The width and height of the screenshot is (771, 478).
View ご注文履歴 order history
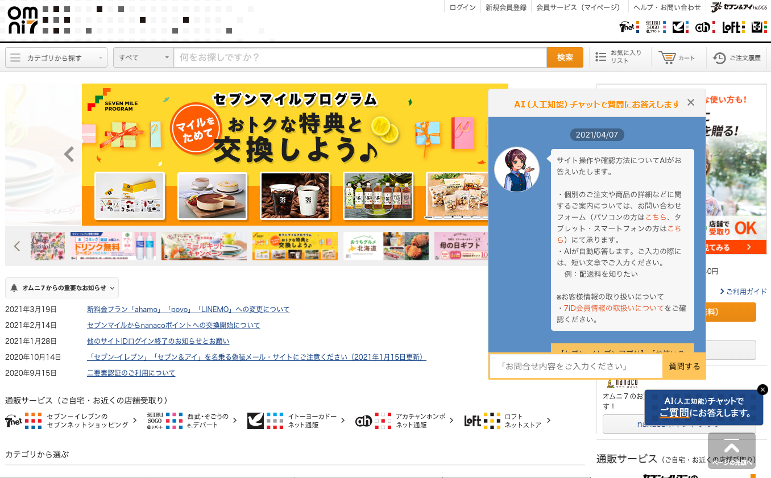736,57
